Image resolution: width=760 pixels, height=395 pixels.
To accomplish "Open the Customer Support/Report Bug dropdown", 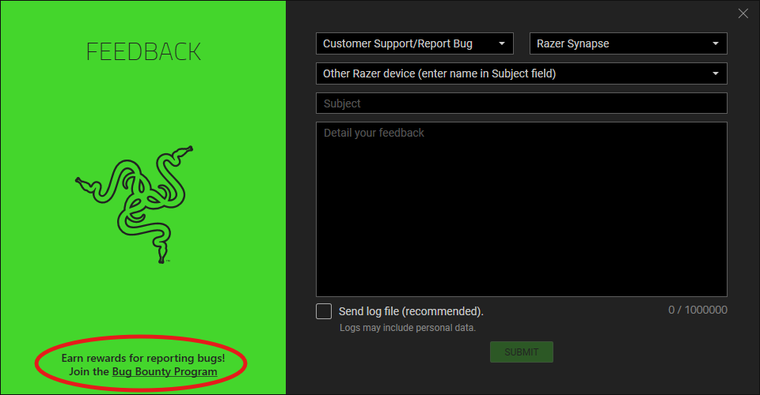I will point(414,43).
